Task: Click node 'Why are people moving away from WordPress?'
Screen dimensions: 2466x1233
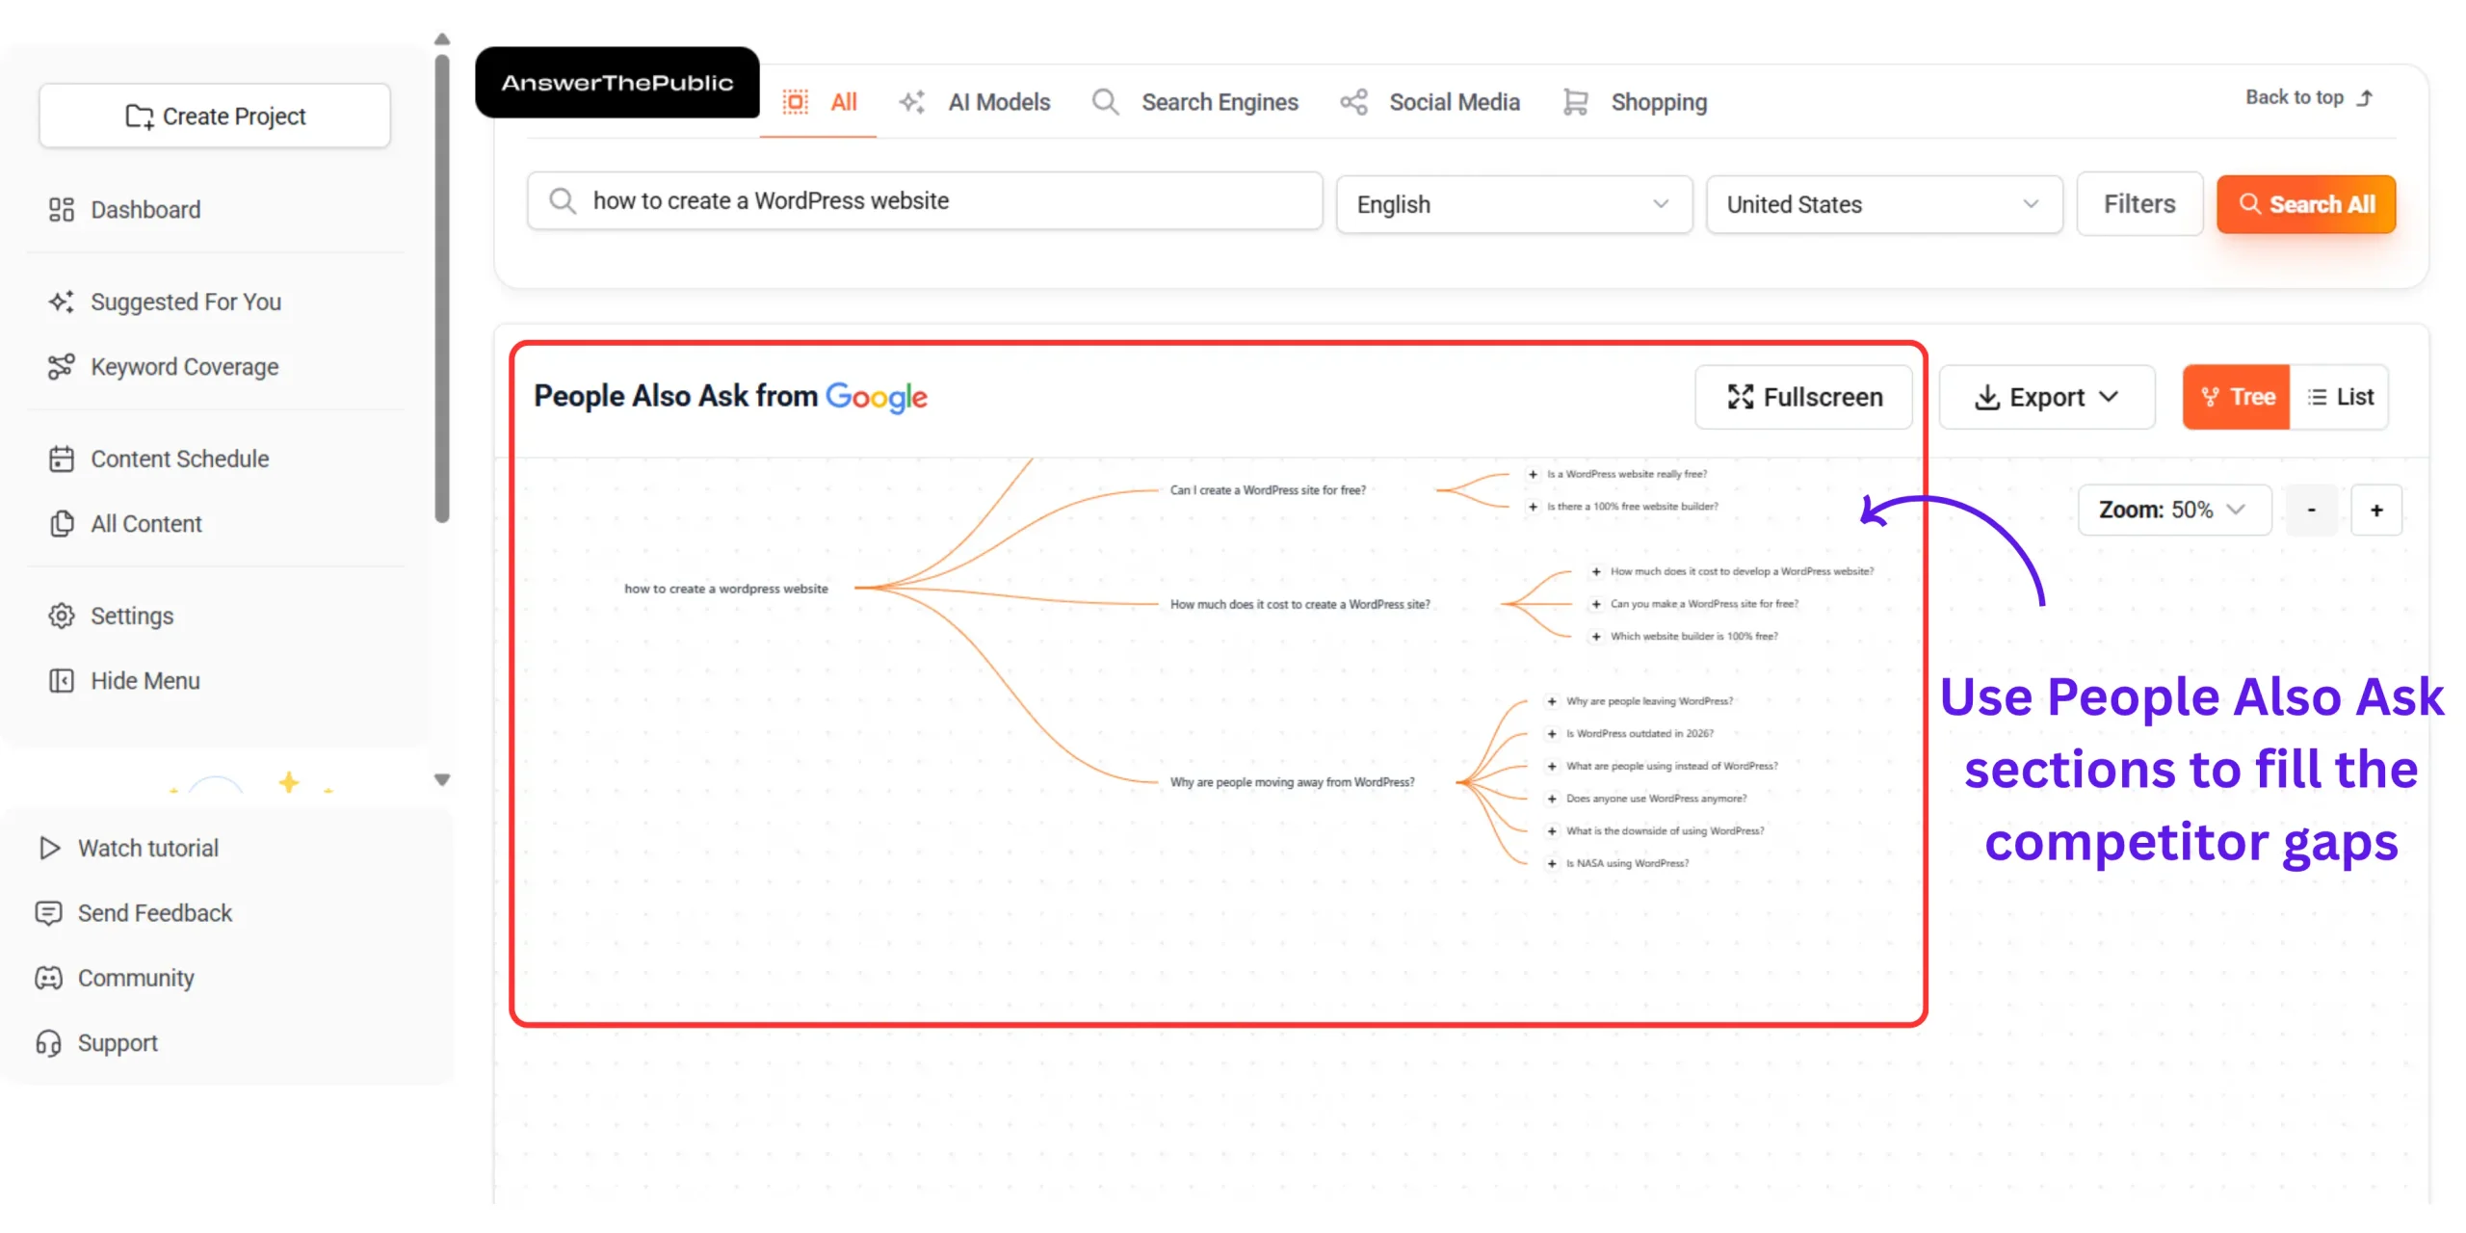Action: click(x=1293, y=782)
